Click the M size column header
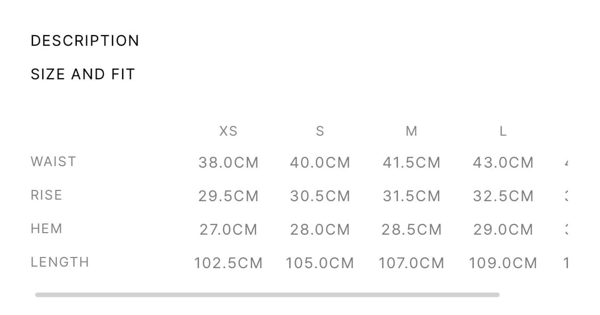The width and height of the screenshot is (600, 315). pos(411,131)
